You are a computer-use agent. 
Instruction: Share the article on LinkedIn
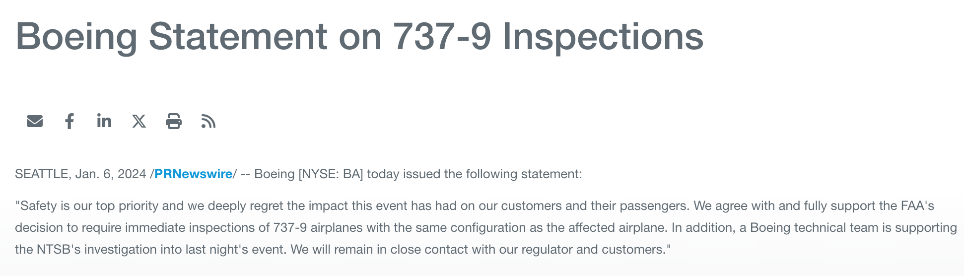click(x=104, y=121)
